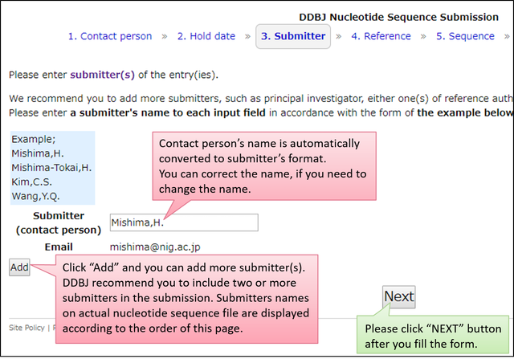Click the Submitter (contact person) label
The height and width of the screenshot is (359, 514).
coord(59,223)
